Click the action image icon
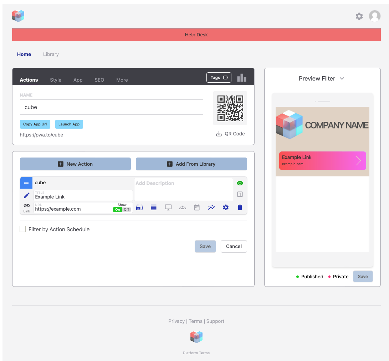 pyautogui.click(x=139, y=207)
